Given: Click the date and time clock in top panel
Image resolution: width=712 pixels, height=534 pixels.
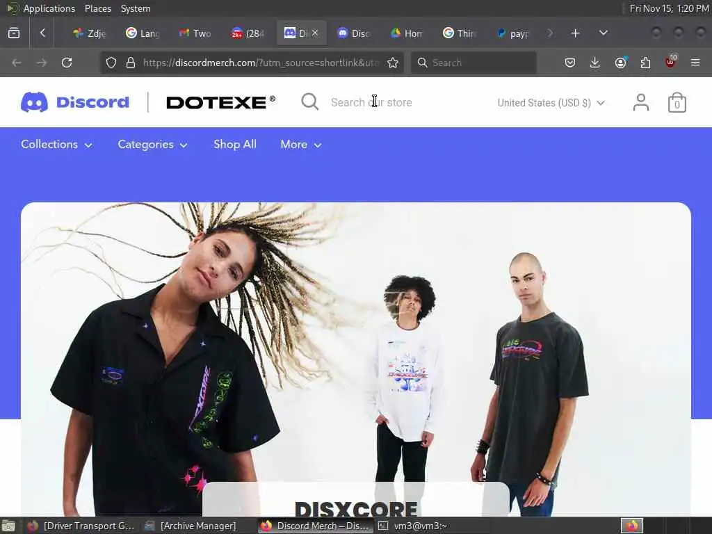Looking at the screenshot, I should (x=669, y=8).
